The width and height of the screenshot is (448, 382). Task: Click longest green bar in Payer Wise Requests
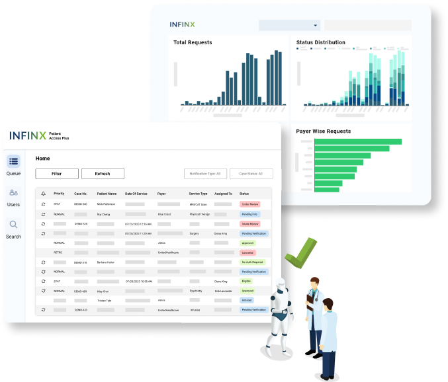[358, 141]
